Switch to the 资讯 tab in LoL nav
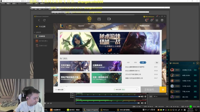The height and width of the screenshot is (112, 200). click(70, 26)
